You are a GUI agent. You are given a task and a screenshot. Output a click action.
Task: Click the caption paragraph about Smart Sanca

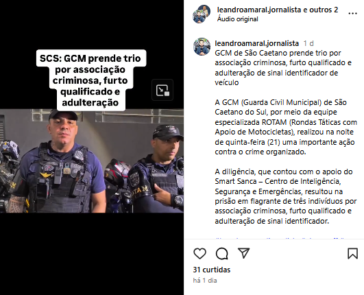286,196
